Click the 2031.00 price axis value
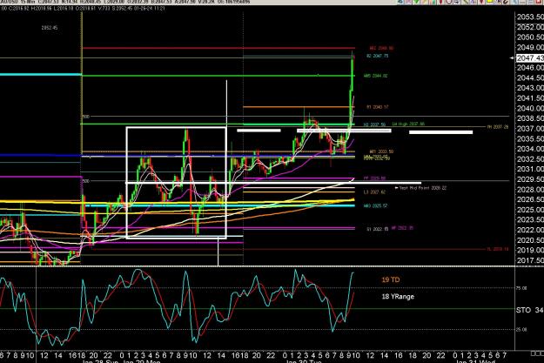This screenshot has width=544, height=363. (530, 169)
